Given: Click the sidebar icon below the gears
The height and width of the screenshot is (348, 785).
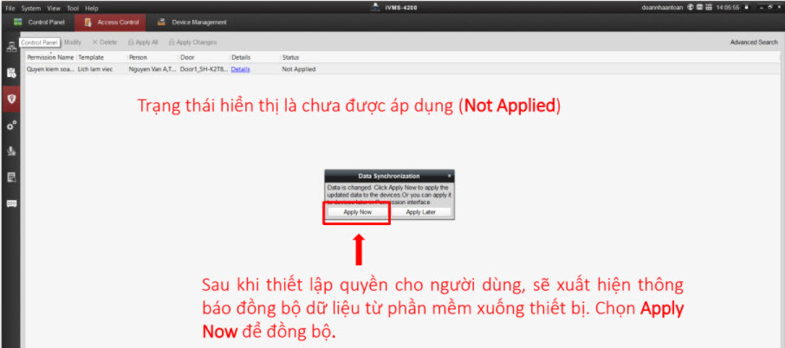Looking at the screenshot, I should 12,151.
